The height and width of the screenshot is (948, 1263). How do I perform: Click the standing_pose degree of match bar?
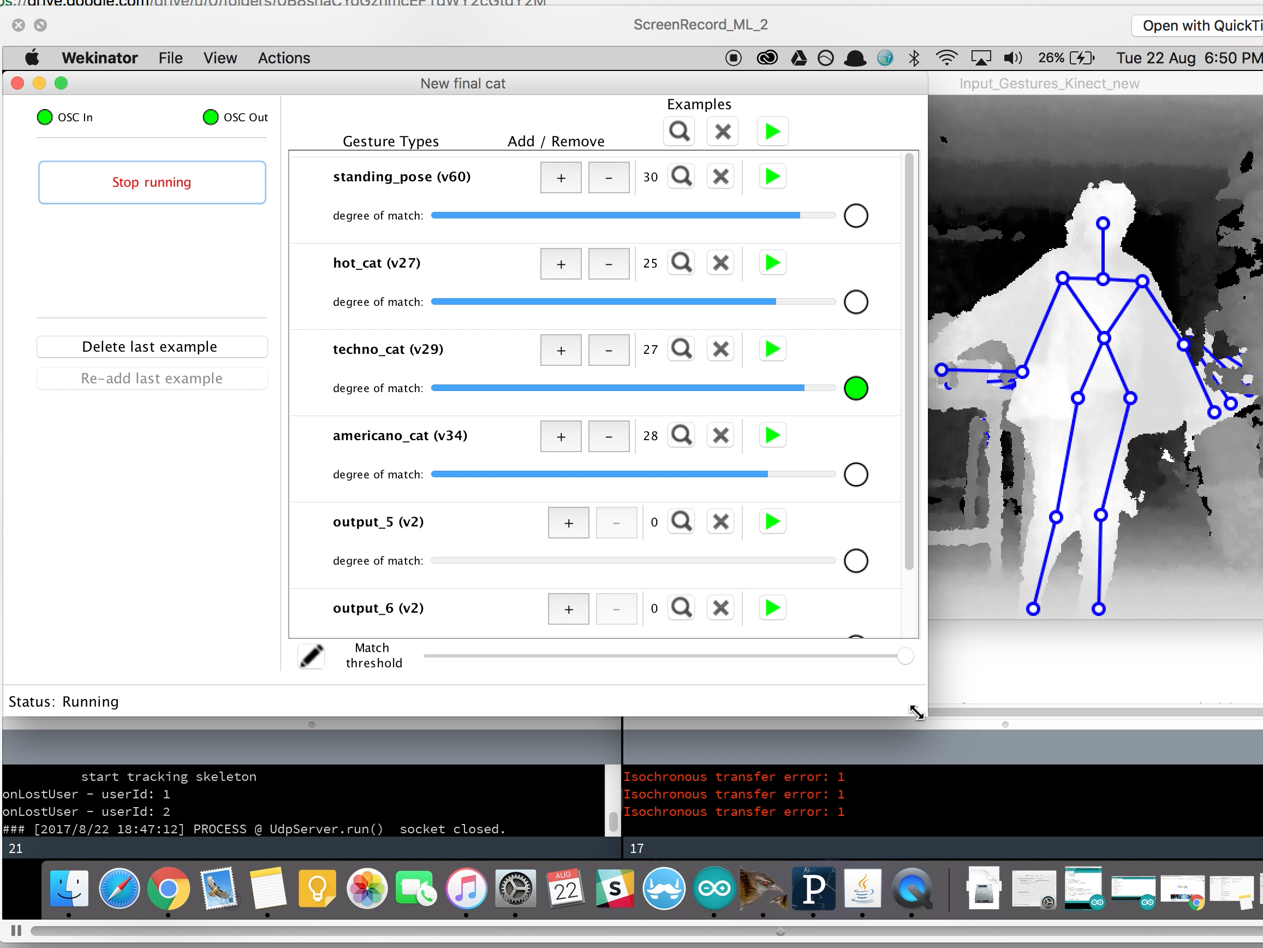(x=633, y=215)
